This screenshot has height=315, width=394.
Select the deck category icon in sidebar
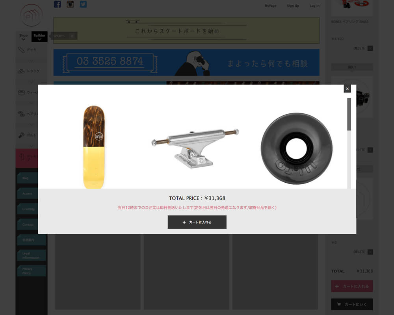coord(21,50)
